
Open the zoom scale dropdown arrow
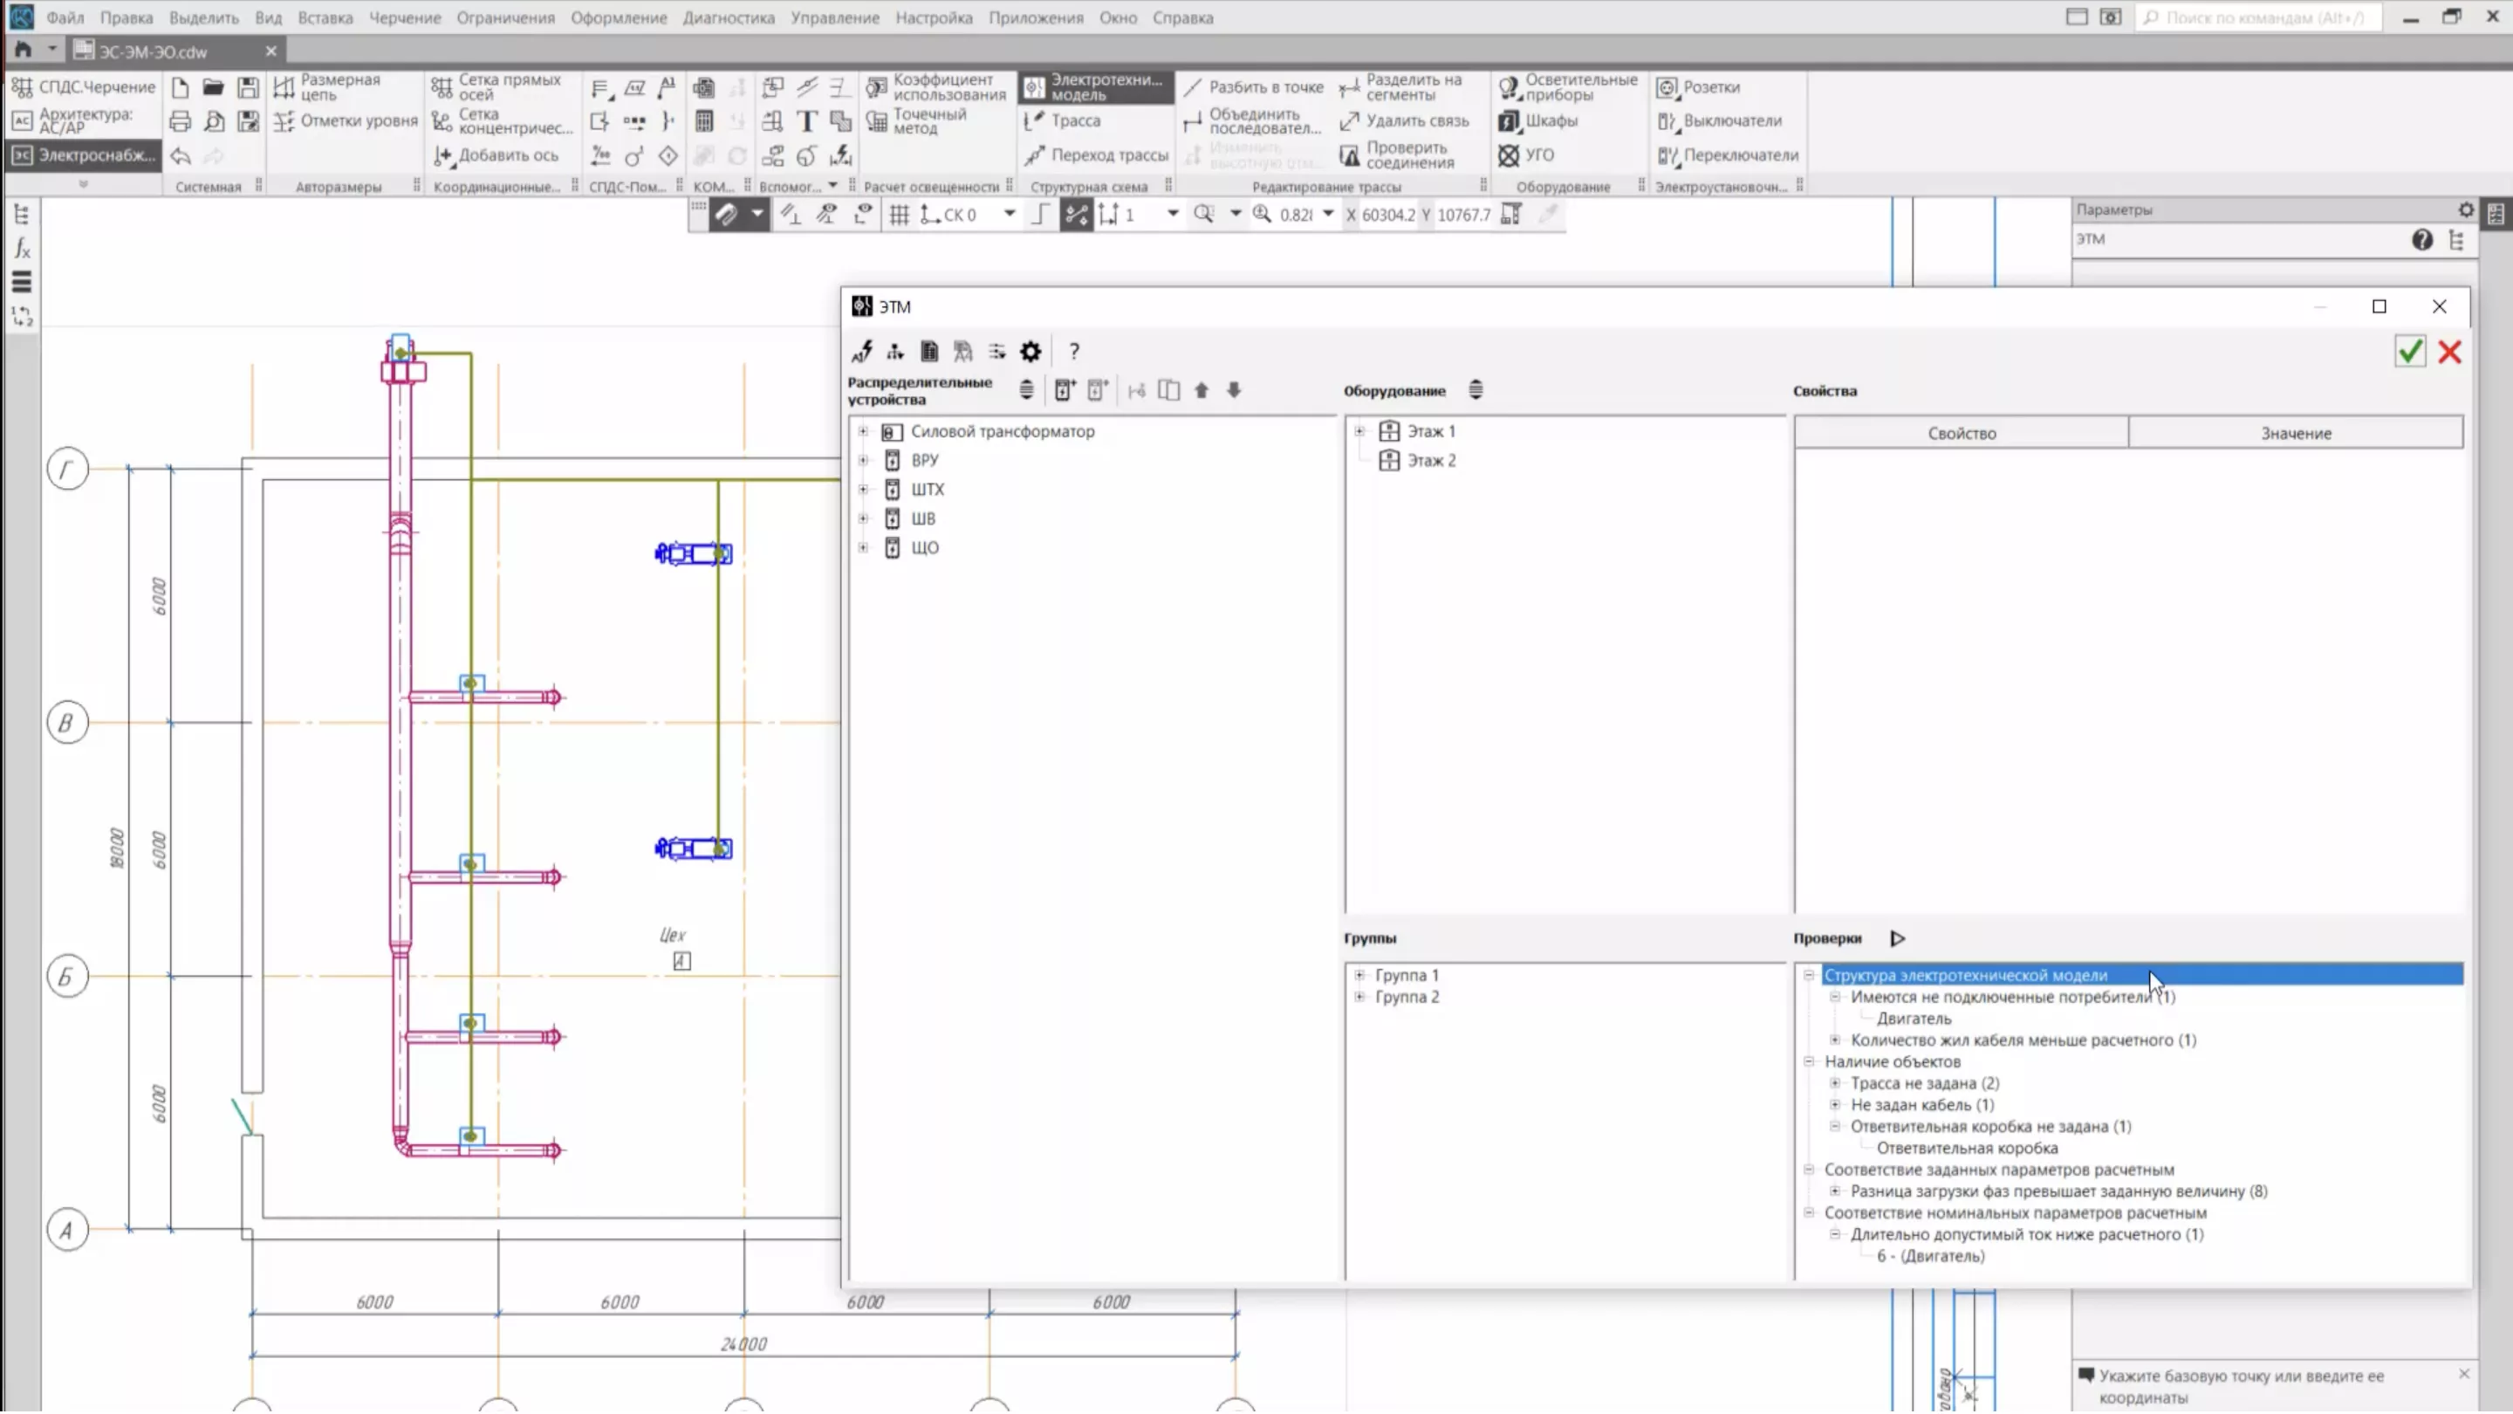1328,214
